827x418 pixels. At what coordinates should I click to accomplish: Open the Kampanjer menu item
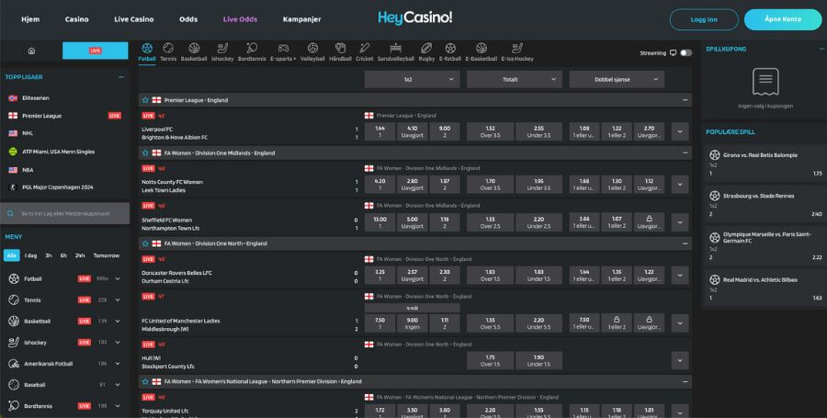(301, 19)
